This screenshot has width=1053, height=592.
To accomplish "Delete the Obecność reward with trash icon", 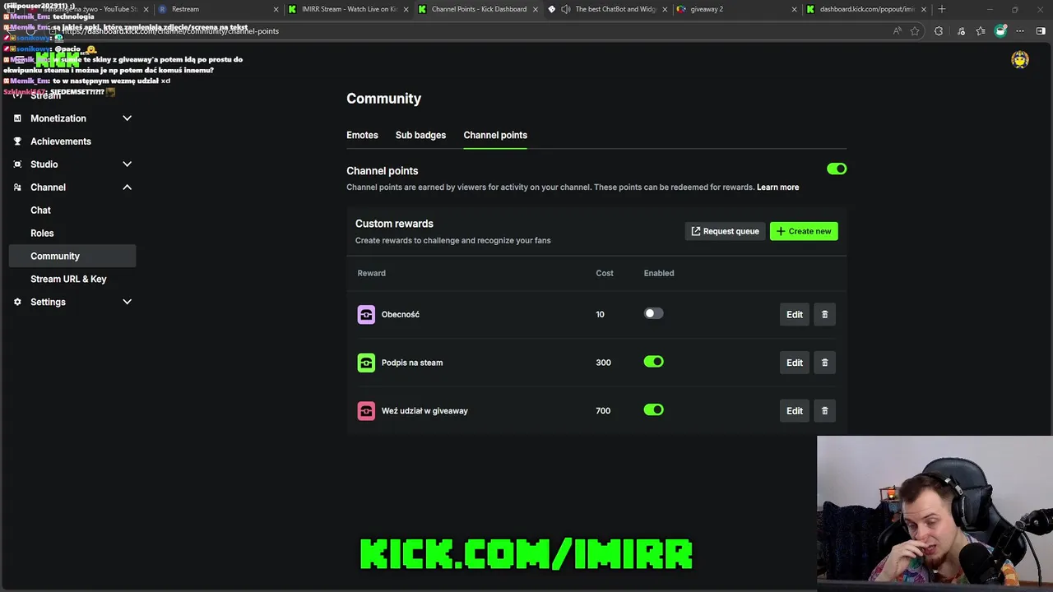I will click(825, 314).
